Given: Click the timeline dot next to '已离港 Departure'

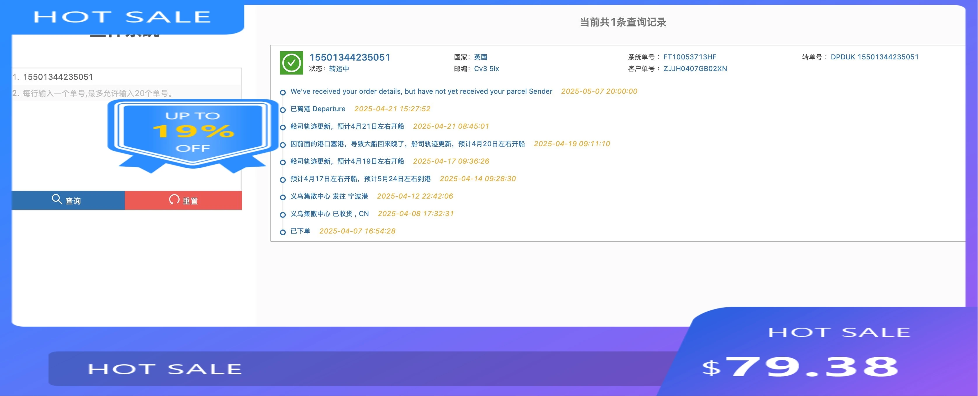Looking at the screenshot, I should pyautogui.click(x=283, y=109).
